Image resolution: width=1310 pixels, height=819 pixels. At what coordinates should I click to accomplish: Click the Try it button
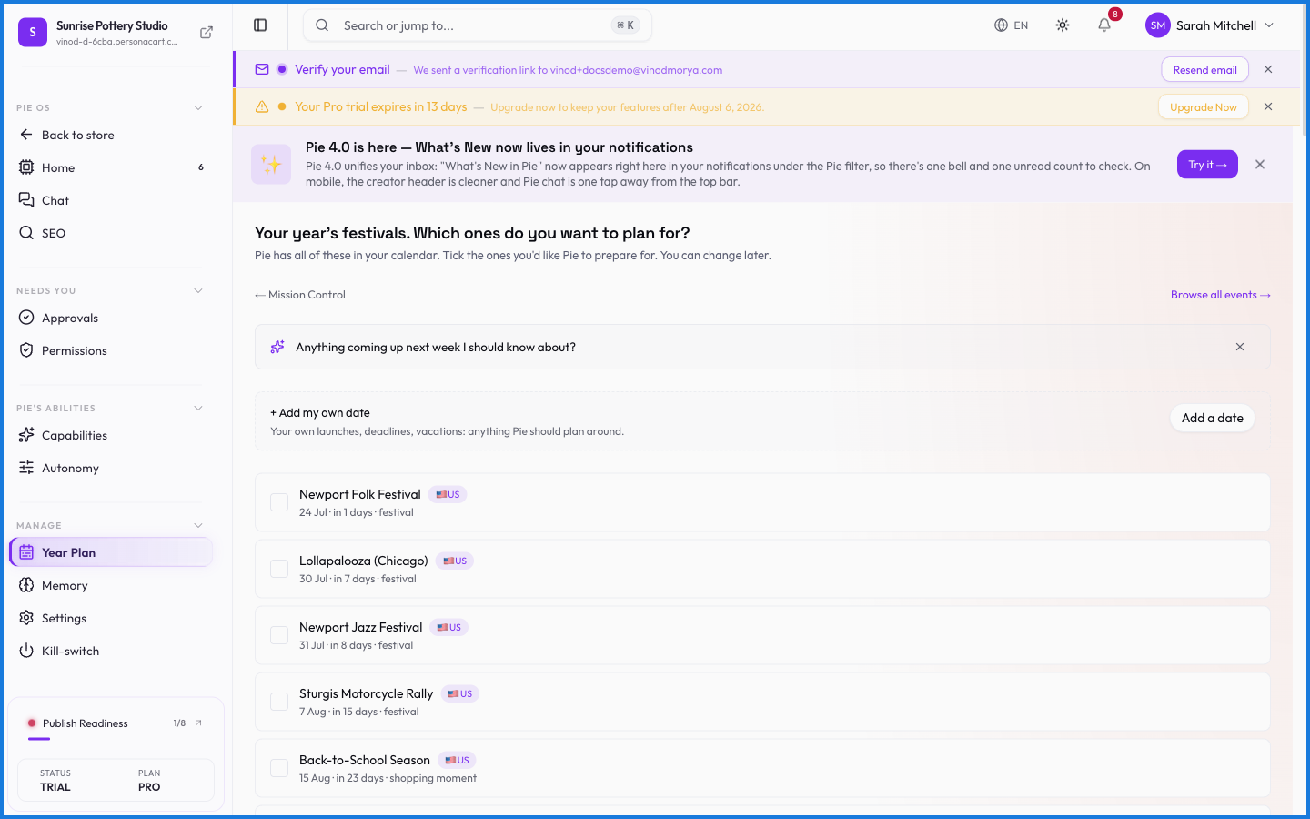tap(1207, 165)
